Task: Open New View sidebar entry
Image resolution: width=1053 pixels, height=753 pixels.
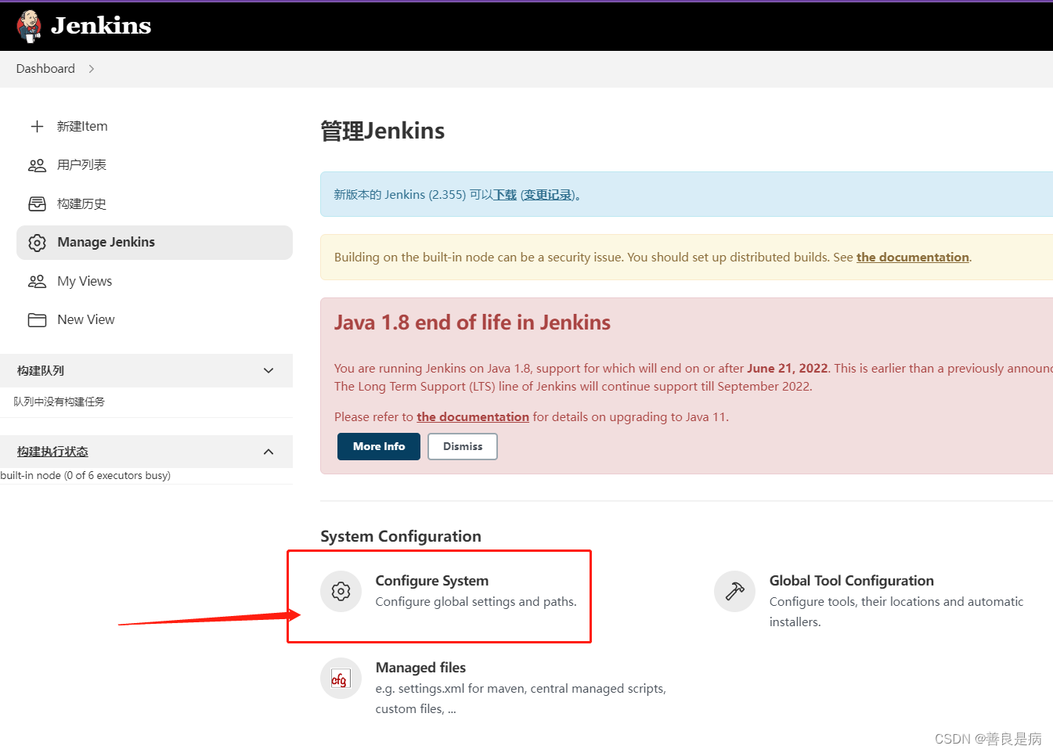Action: pos(86,319)
